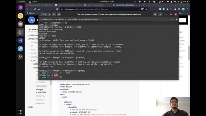206x116 pixels.
Task: Open Configuration in docs sidebar
Action: tap(33, 39)
